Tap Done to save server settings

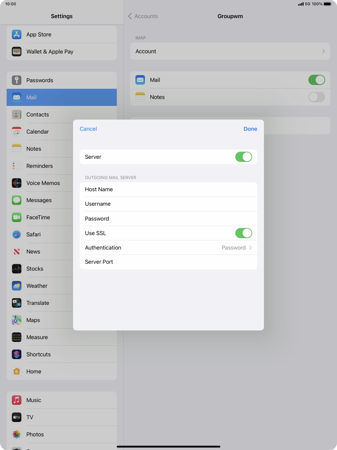click(250, 129)
